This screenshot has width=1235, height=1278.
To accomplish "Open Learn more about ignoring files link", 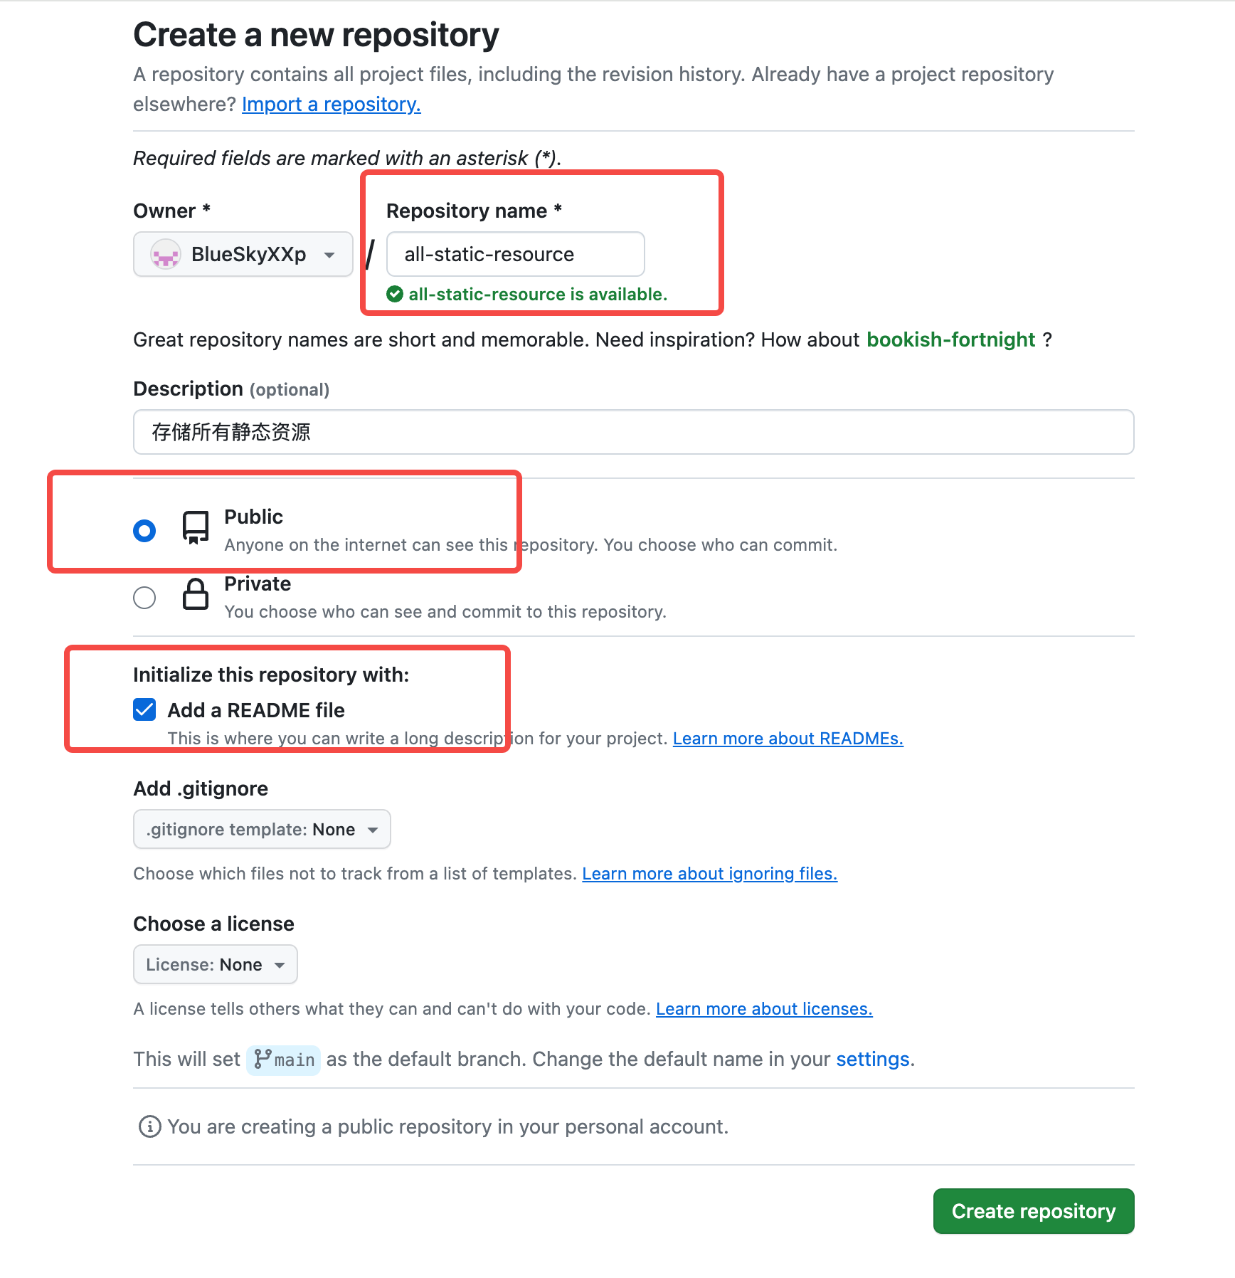I will pos(709,874).
